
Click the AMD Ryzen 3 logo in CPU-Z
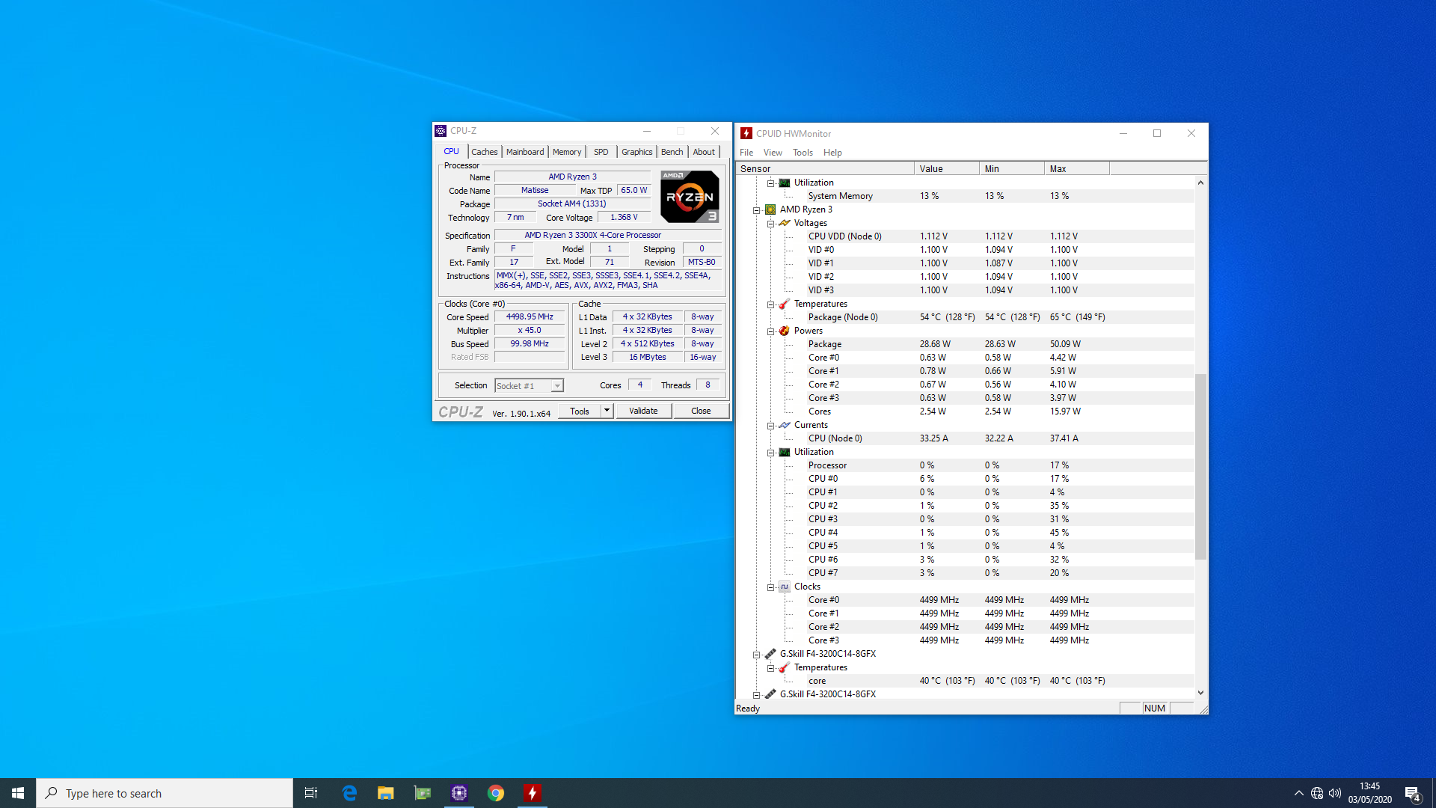click(x=689, y=196)
